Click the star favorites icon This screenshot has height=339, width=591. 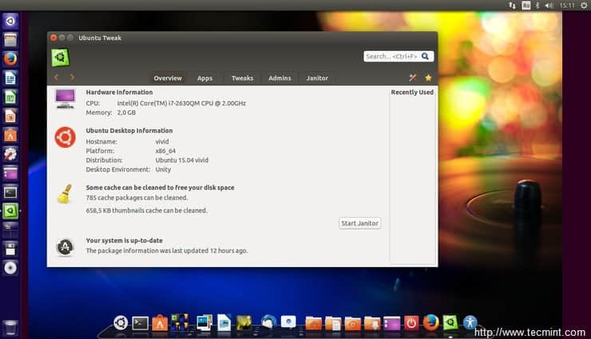tap(428, 77)
